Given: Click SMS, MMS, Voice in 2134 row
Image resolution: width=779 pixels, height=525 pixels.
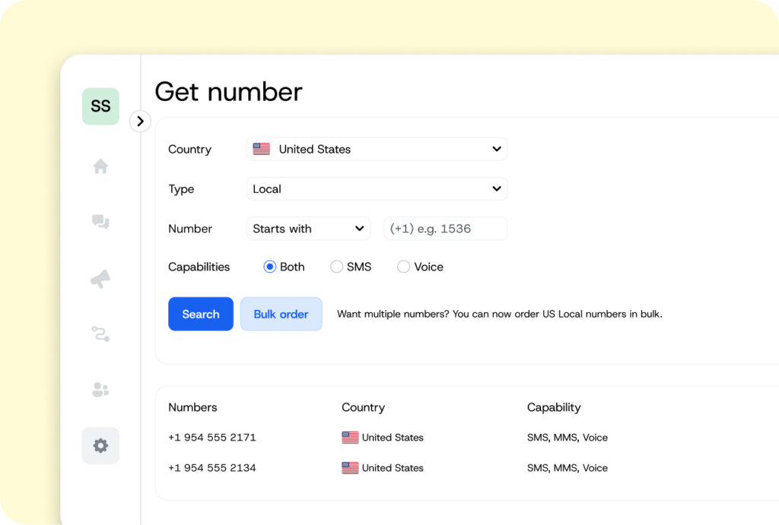Looking at the screenshot, I should (568, 468).
